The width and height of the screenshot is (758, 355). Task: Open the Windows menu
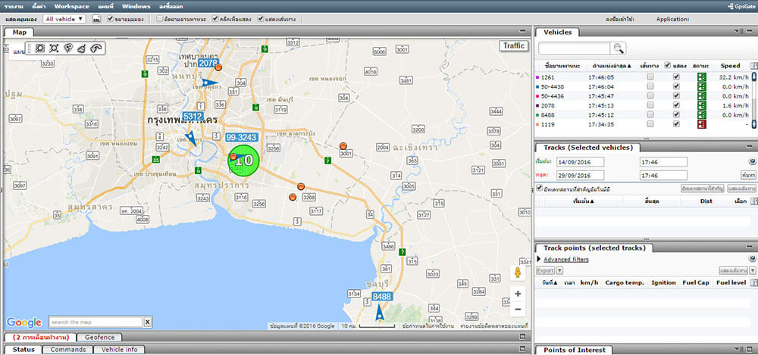pyautogui.click(x=136, y=6)
